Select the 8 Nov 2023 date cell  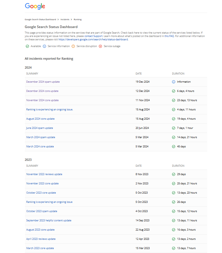coord(142,174)
